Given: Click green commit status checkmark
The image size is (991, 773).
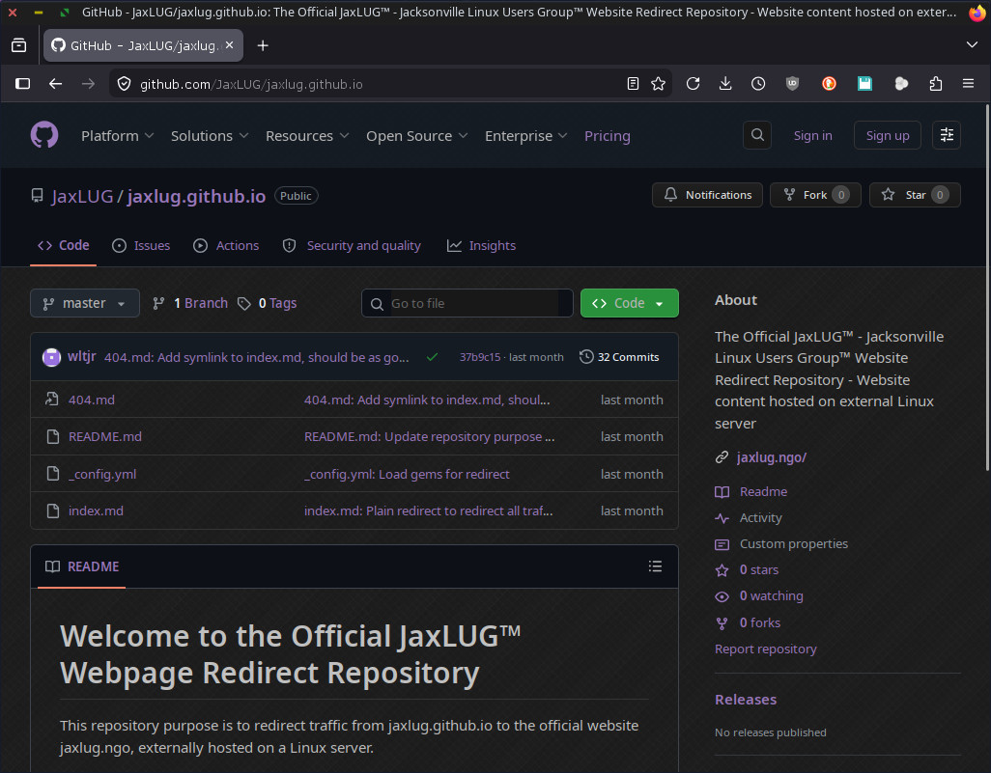Looking at the screenshot, I should [x=433, y=357].
